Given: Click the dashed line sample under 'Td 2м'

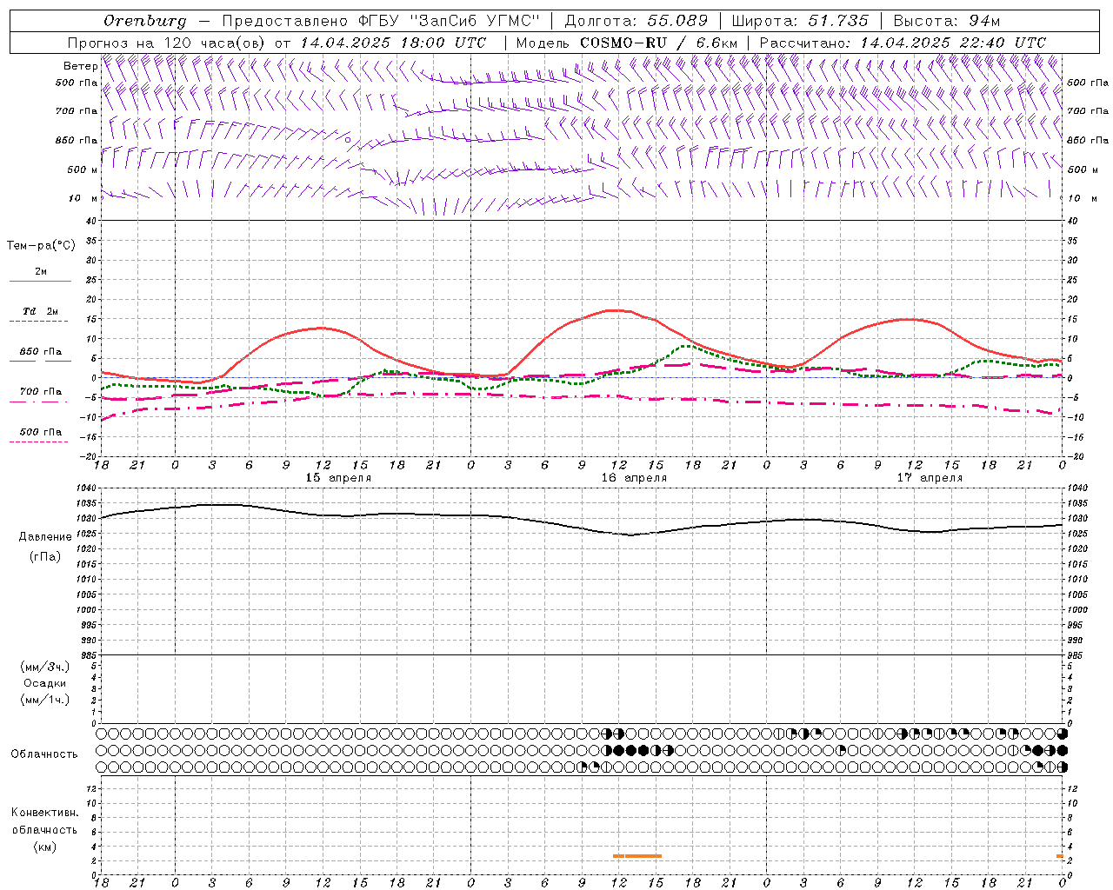Looking at the screenshot, I should click(x=38, y=322).
